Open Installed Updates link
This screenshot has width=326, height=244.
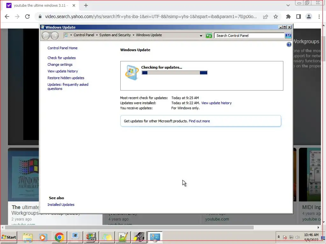(x=61, y=205)
